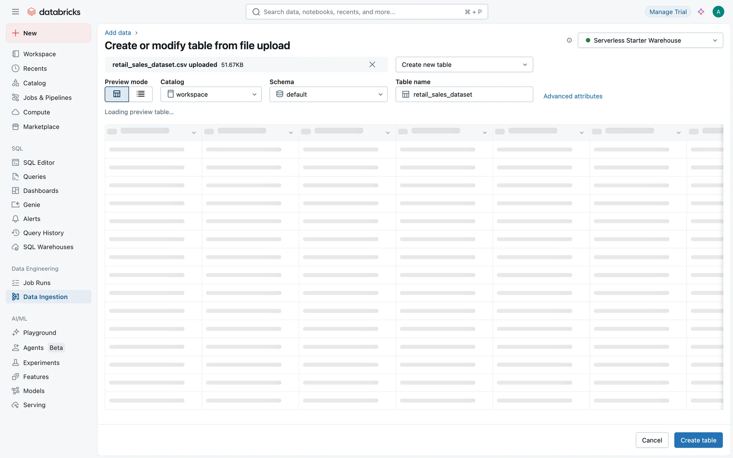
Task: Go to SQL Warehouses
Action: (48, 247)
